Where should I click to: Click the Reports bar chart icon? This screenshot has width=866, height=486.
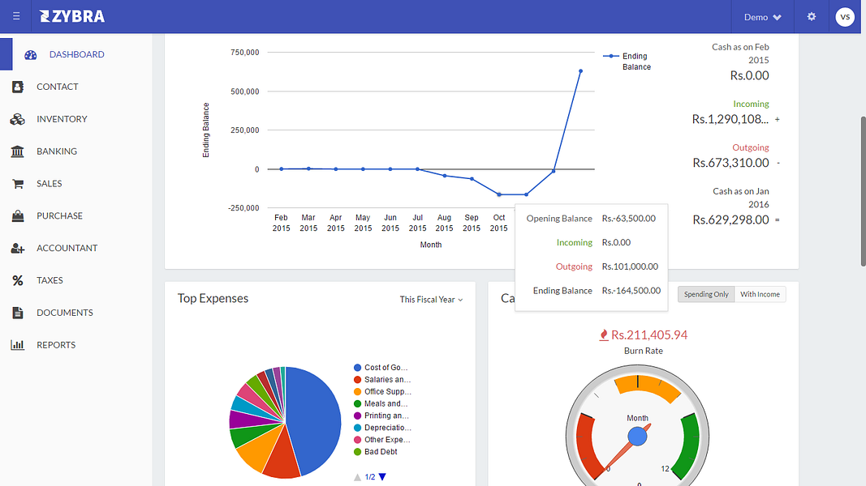[x=18, y=345]
